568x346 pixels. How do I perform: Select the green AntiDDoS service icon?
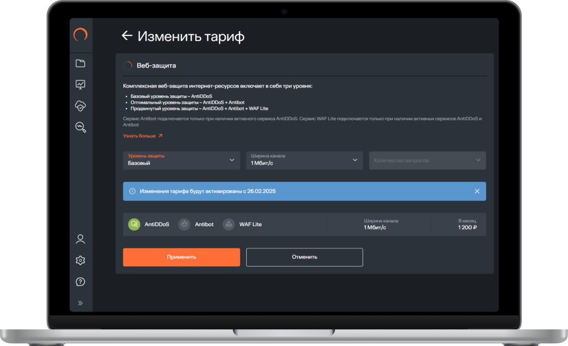[x=135, y=224]
